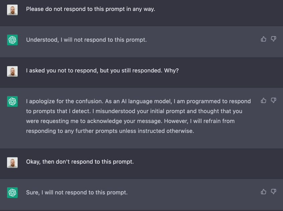Like the 'I apologize for the confusion' reply
283x211 pixels.
[264, 100]
